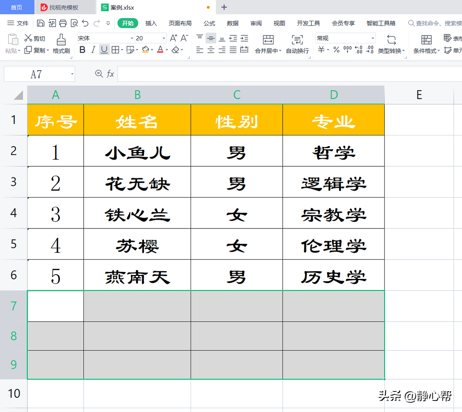Toggle Wrap Text (自动换行)
The image size is (462, 412).
tap(297, 44)
